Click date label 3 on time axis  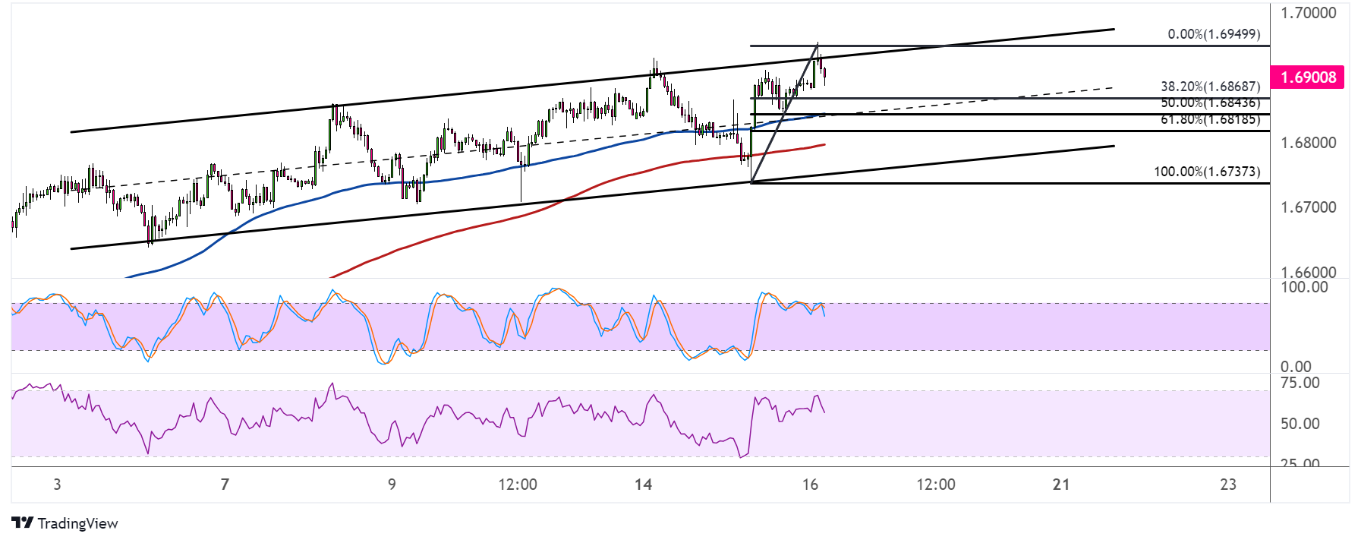[57, 485]
